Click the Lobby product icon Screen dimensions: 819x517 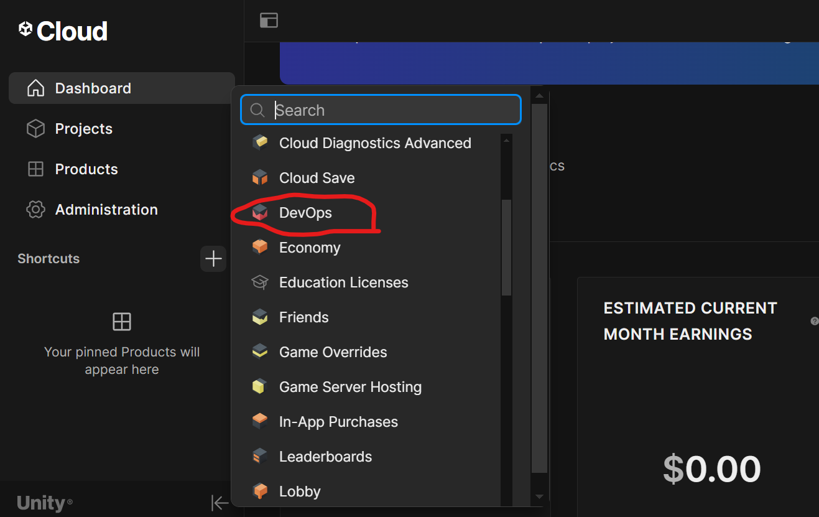[x=260, y=491]
